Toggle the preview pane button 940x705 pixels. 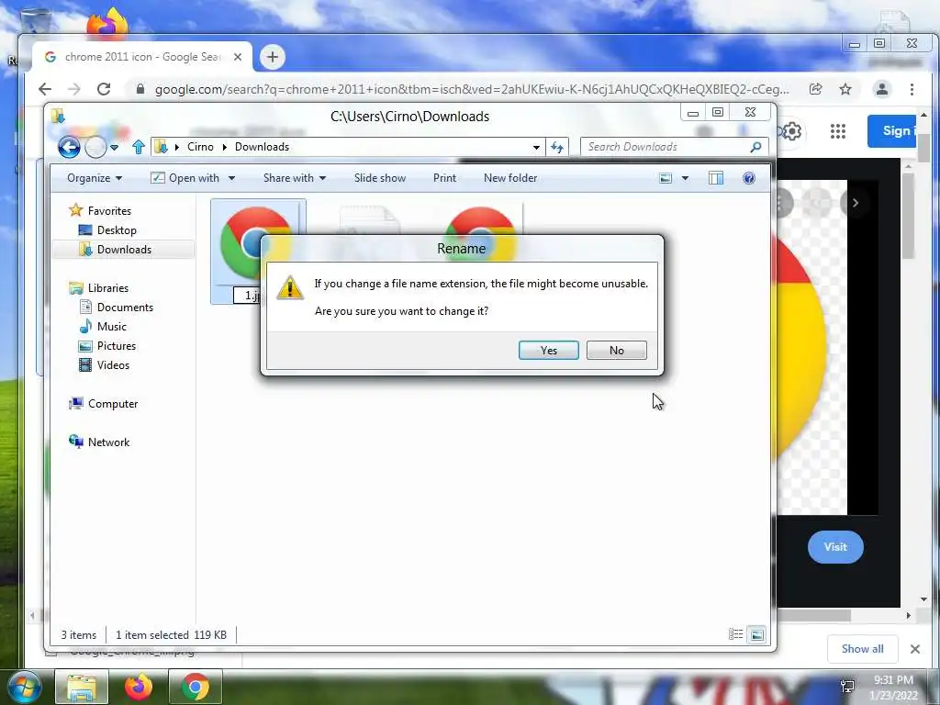tap(716, 178)
